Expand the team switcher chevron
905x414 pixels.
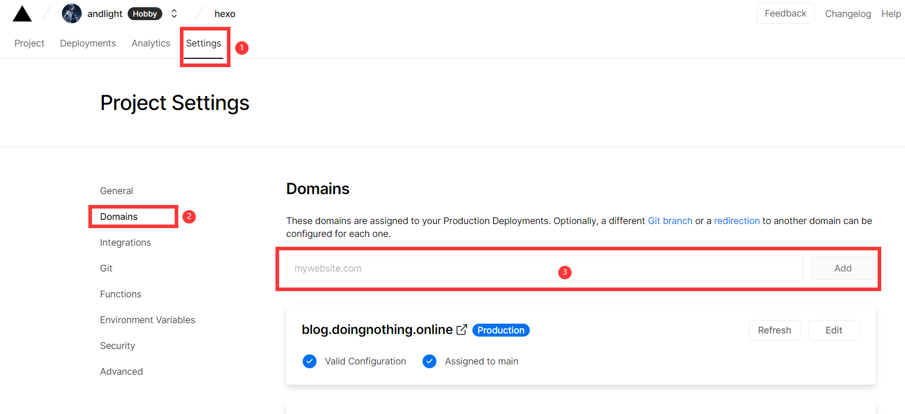coord(174,13)
